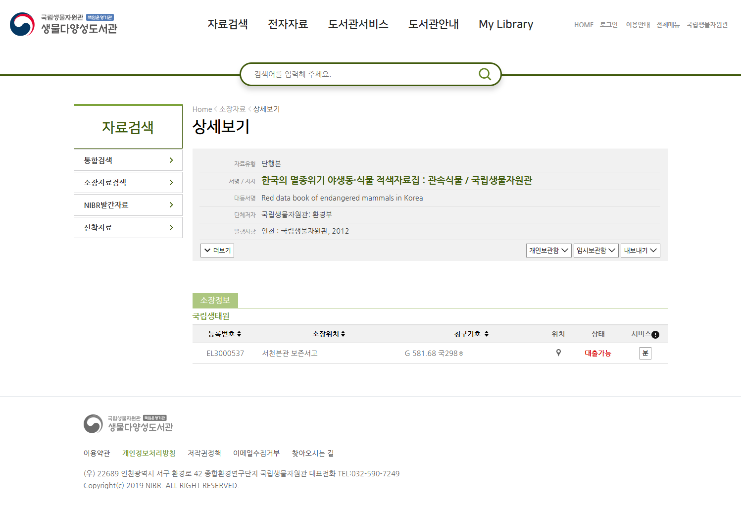Click the magnifier search icon
The height and width of the screenshot is (509, 741).
coord(485,74)
